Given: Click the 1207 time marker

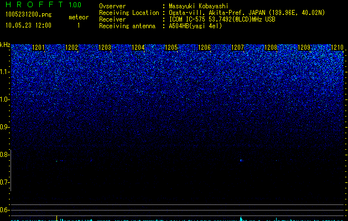Looking at the screenshot, I should click(237, 48).
